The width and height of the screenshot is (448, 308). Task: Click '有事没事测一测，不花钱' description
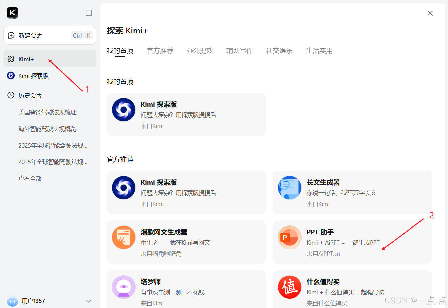click(x=173, y=292)
